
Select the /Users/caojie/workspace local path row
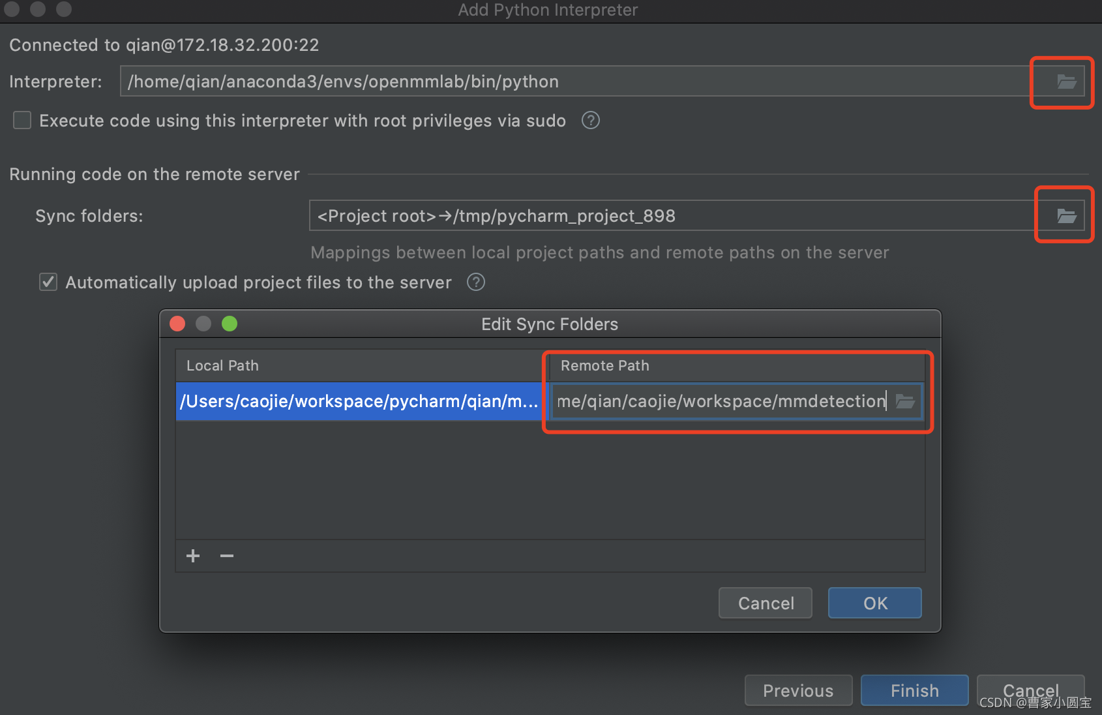(359, 401)
